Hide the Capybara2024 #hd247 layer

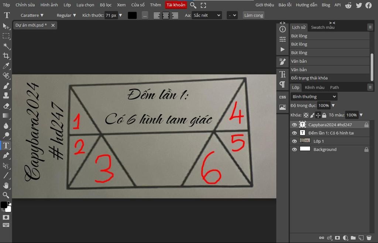tap(294, 125)
